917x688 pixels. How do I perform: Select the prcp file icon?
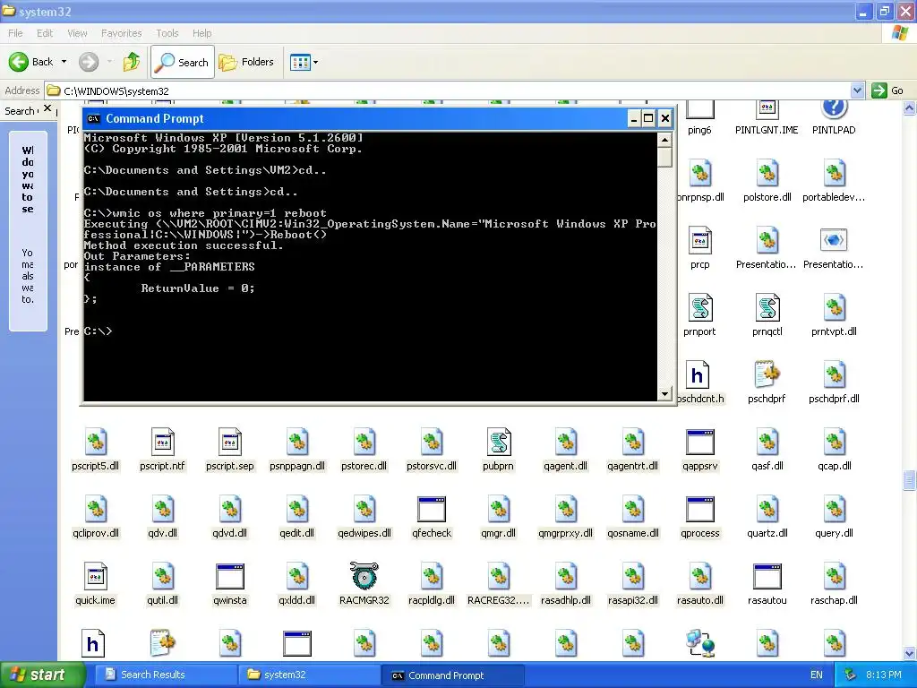pyautogui.click(x=700, y=240)
